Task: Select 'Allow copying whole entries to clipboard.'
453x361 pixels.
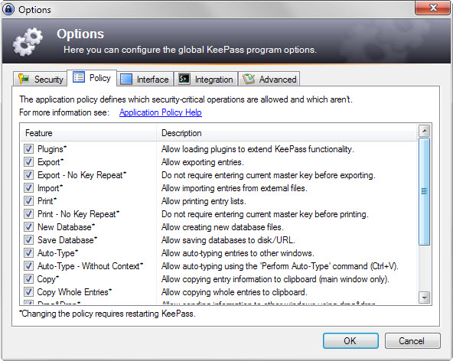Action: pyautogui.click(x=234, y=292)
